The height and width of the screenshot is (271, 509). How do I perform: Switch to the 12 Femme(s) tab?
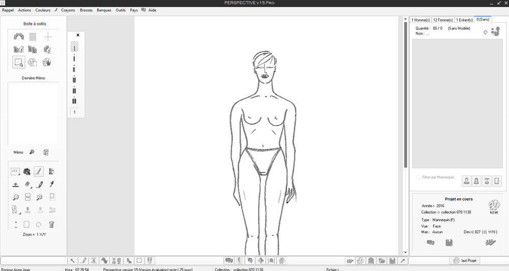point(442,20)
